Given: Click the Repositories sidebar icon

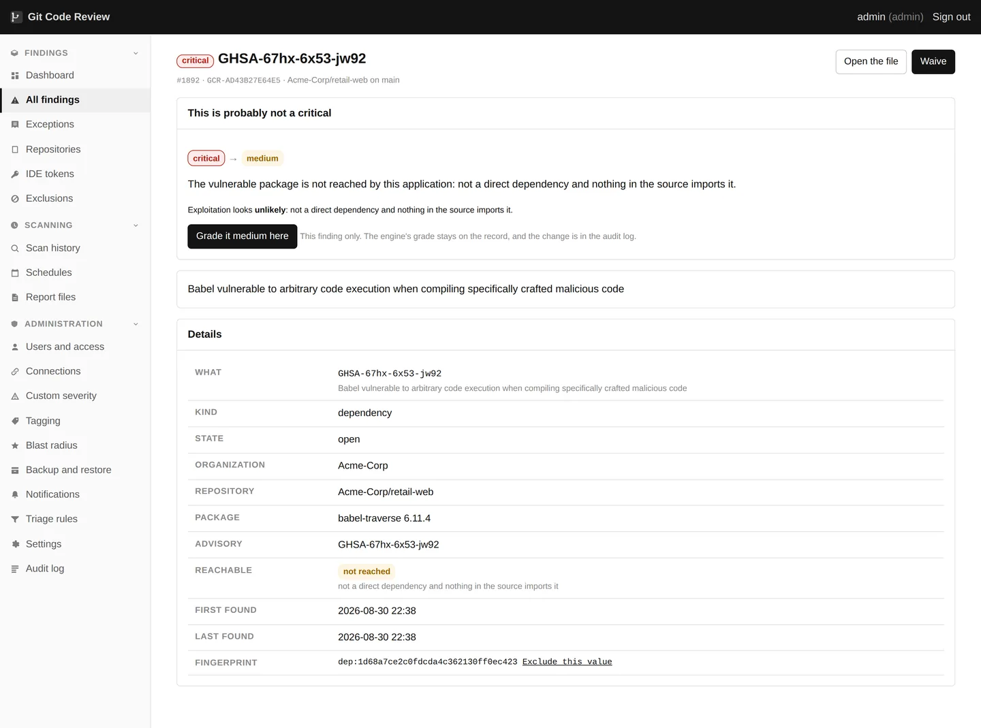Looking at the screenshot, I should pos(15,150).
